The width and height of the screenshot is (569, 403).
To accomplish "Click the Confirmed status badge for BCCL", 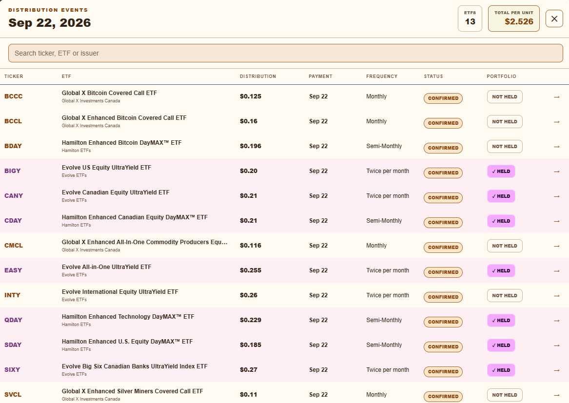I will pos(443,123).
